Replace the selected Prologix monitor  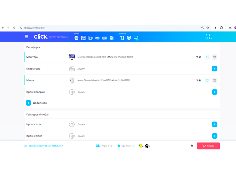coord(207,57)
